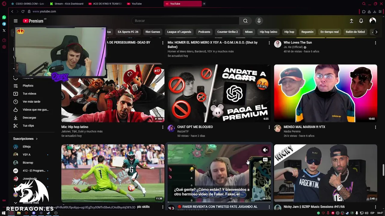This screenshot has height=216, width=385.
Task: Play the goalkeeper football video thumbnail
Action: pyautogui.click(x=113, y=173)
